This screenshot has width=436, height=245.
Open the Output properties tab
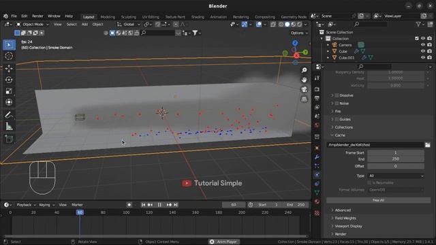point(317,98)
